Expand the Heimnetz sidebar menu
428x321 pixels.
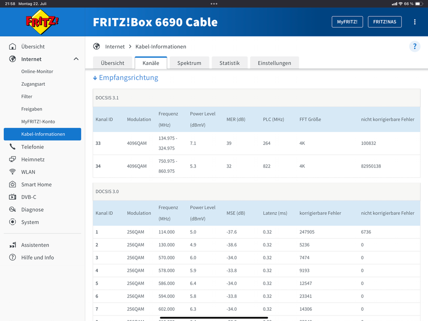(33, 159)
